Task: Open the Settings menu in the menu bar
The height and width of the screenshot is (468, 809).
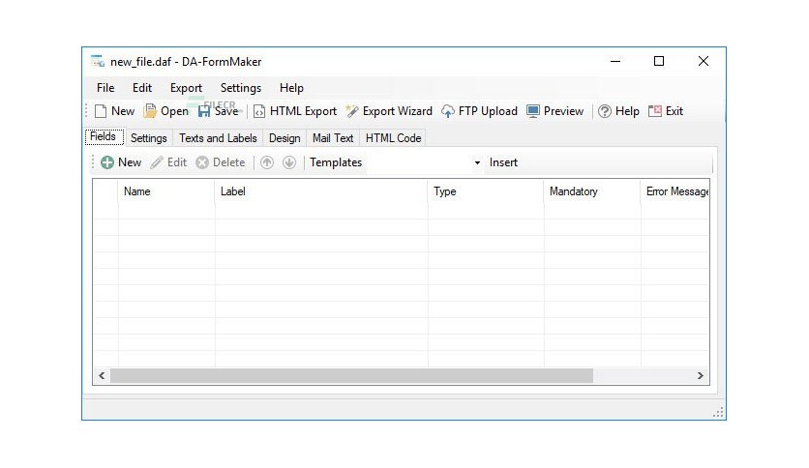Action: click(x=241, y=88)
